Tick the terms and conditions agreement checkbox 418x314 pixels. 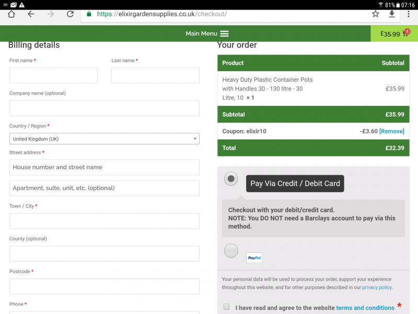[x=227, y=307]
